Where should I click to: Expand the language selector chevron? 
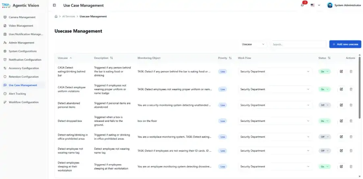tap(319, 5)
